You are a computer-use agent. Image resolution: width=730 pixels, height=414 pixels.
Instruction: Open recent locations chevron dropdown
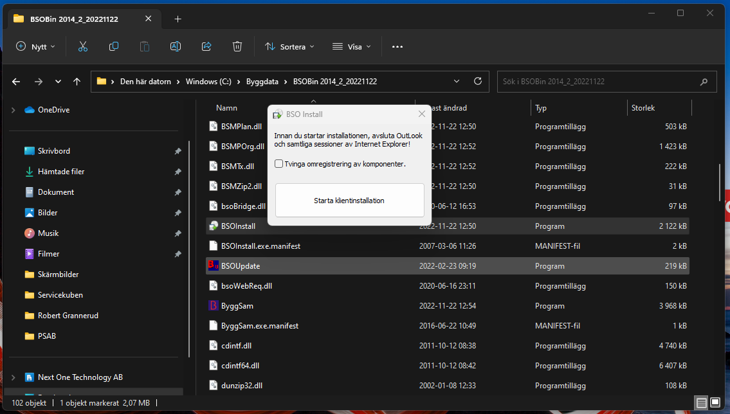coord(58,82)
